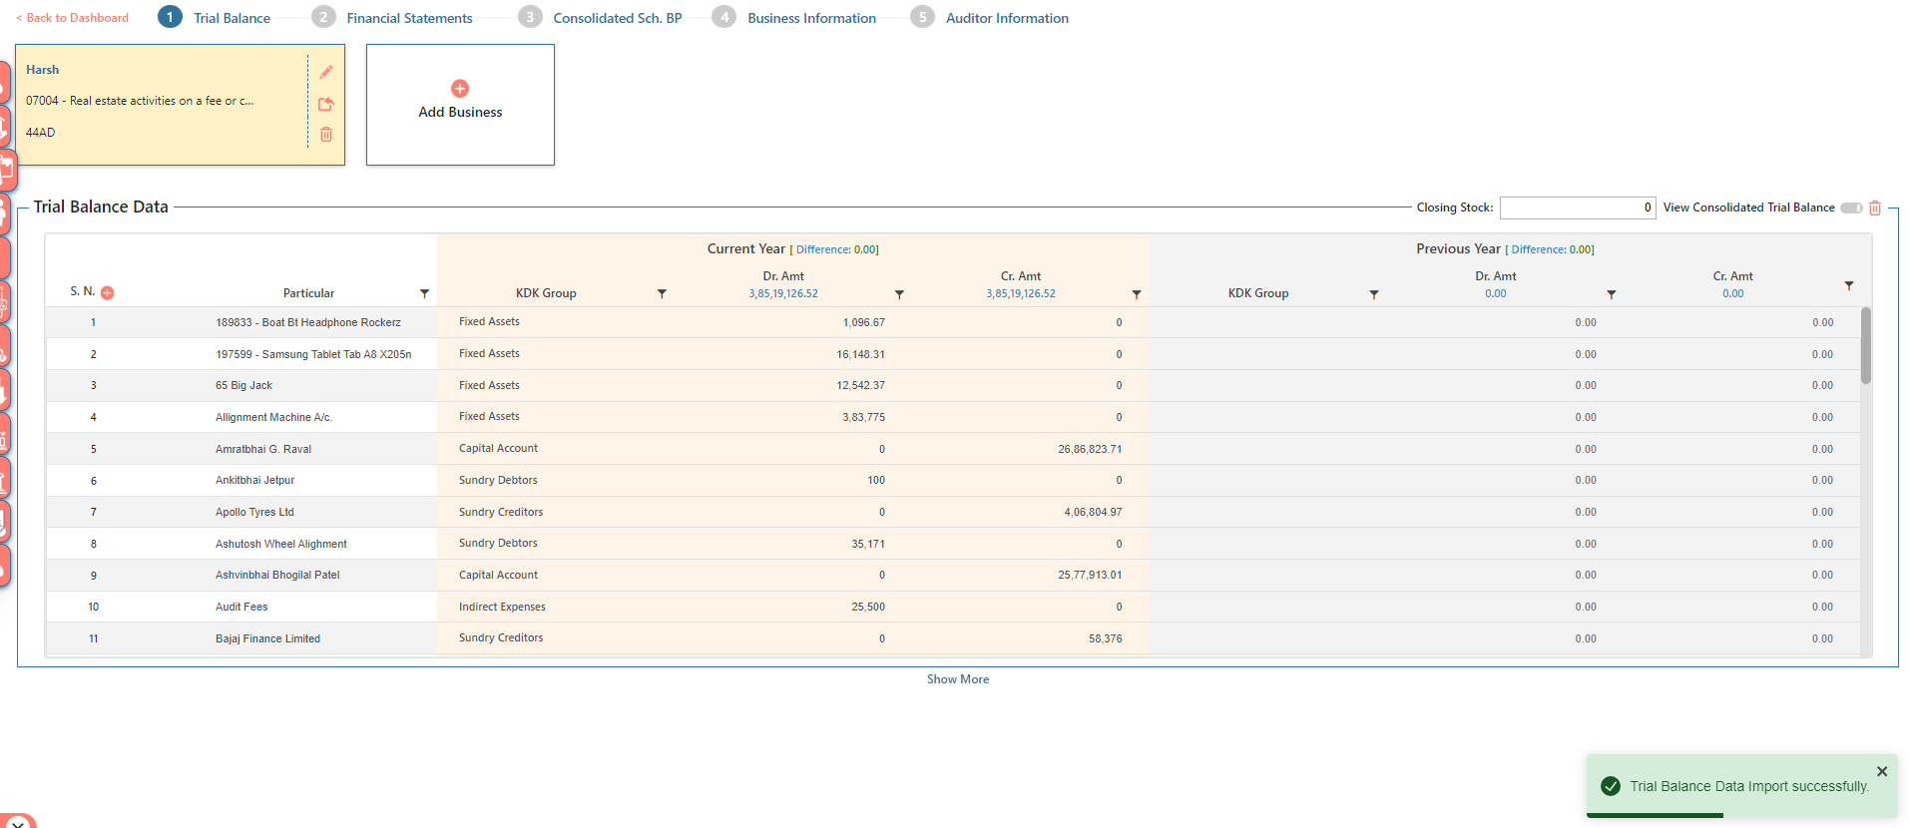Click Previous Year Cr. Amt total 0.00

coord(1733,293)
